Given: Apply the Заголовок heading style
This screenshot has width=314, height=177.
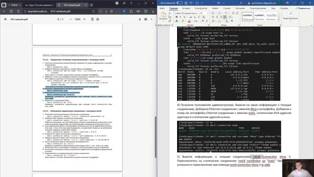Looking at the screenshot, I should 271,16.
